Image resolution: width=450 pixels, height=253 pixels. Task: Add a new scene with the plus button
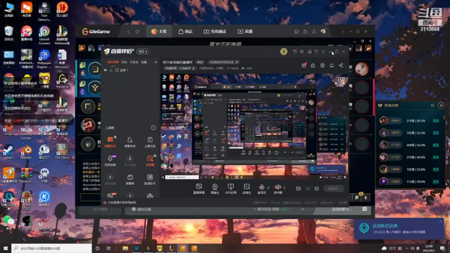156,62
